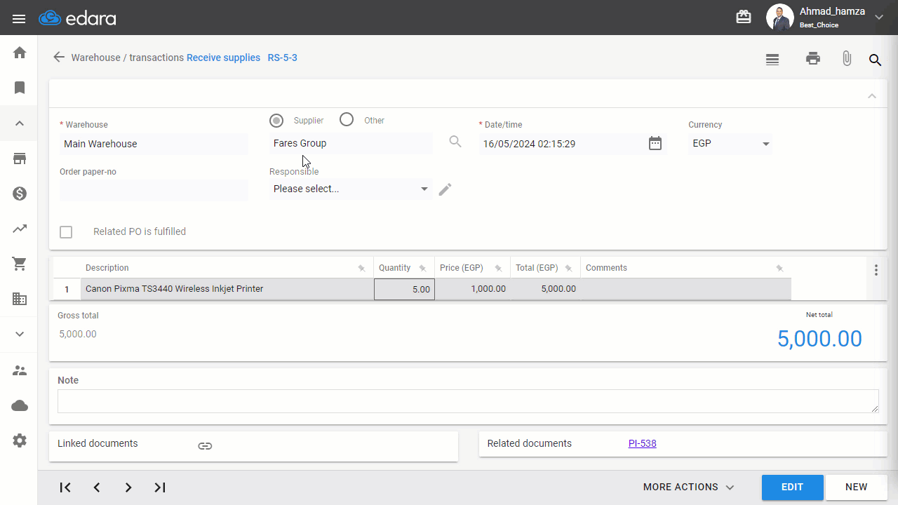Screen dimensions: 898x505
Task: Pin the Total (EGP) column
Action: [569, 268]
